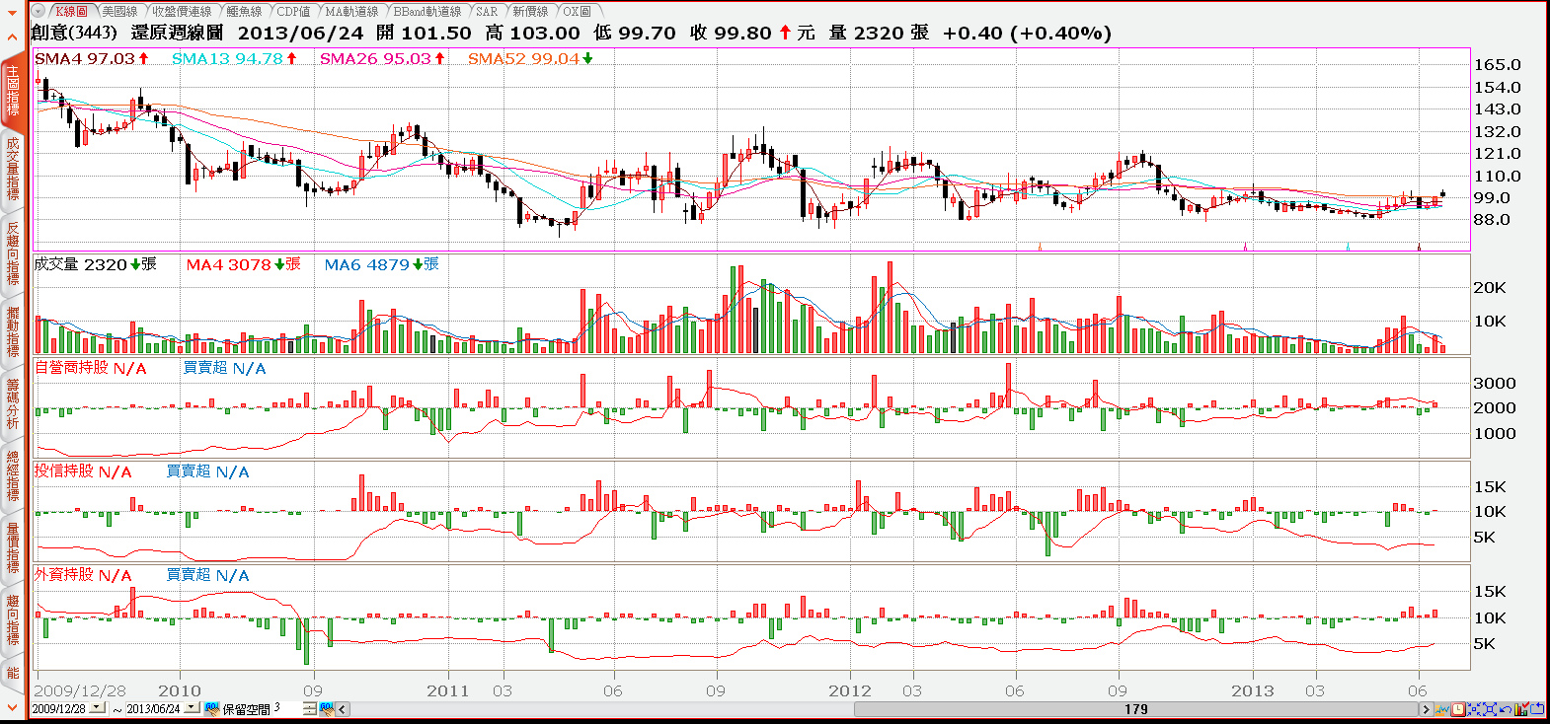Open the start date 2009/12/28 dropdown
Screen dimensions: 1550x724
pos(97,707)
